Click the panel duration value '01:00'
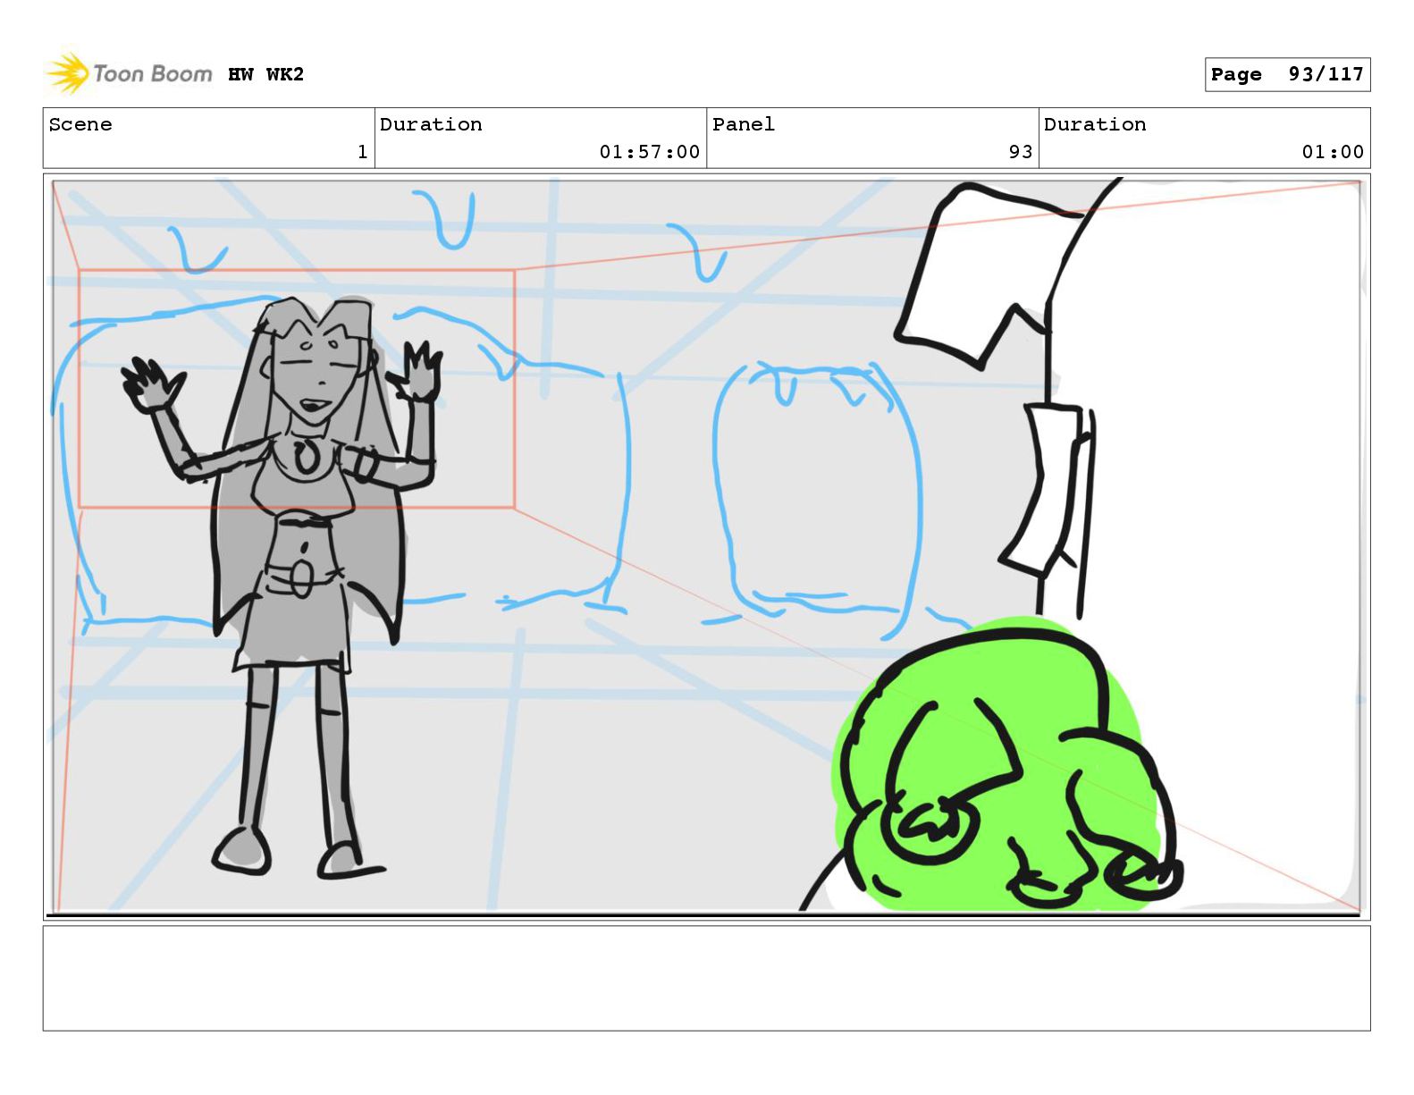 point(1333,152)
